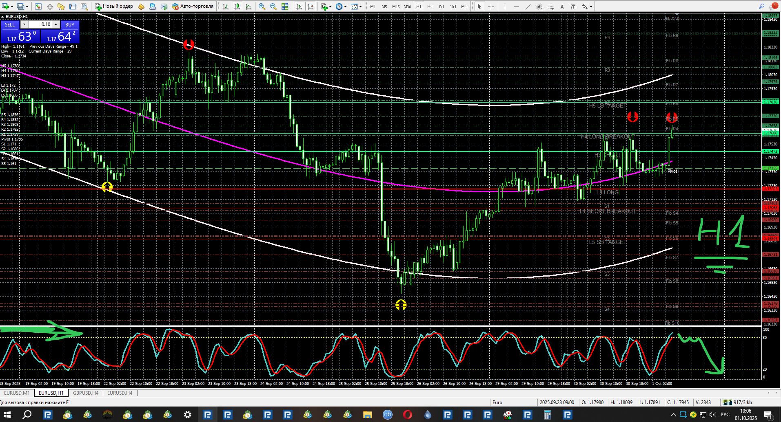Expand the Indicators dropdown arrow
781x422 pixels.
(331, 7)
